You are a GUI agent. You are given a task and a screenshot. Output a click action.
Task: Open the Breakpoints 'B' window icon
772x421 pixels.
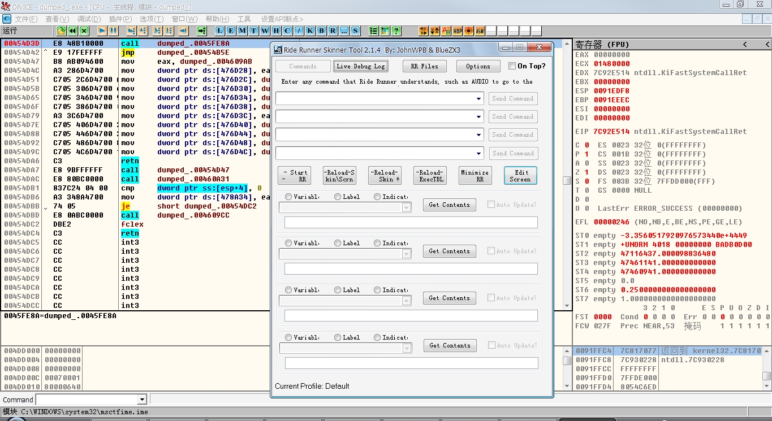(x=321, y=31)
